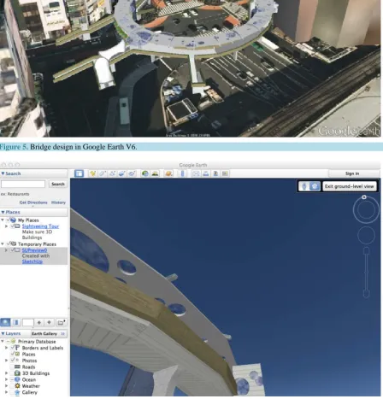Click the magnifier search button in Places toolbar
383x399 pixels.
click(x=5, y=322)
